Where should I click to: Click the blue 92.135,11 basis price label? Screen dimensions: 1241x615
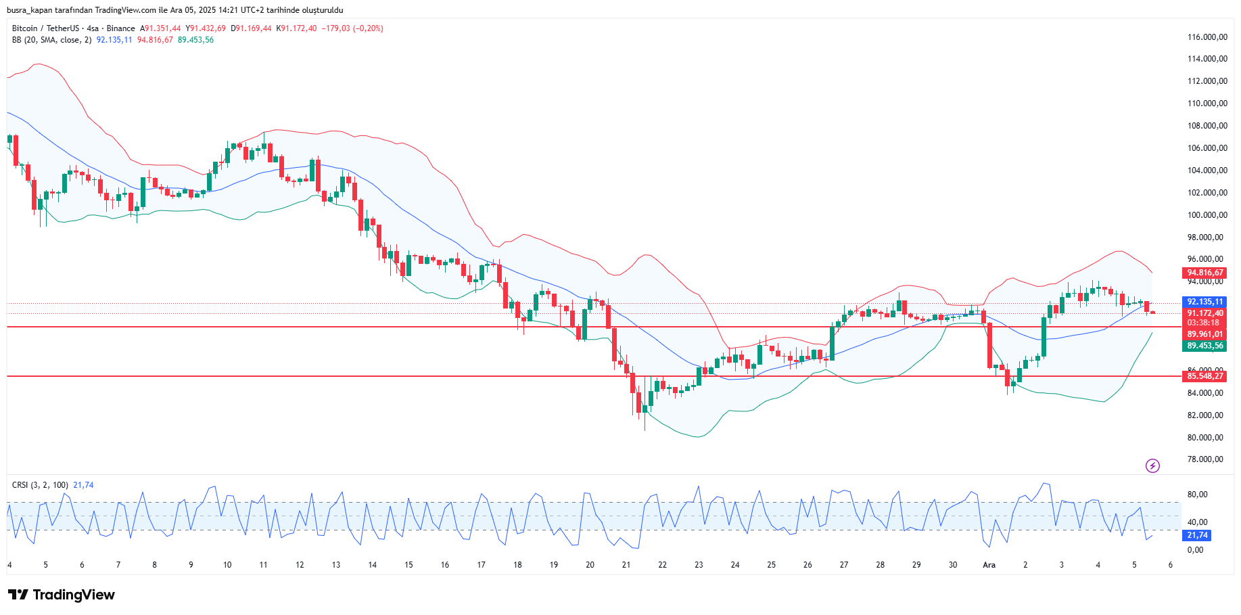(x=1204, y=302)
